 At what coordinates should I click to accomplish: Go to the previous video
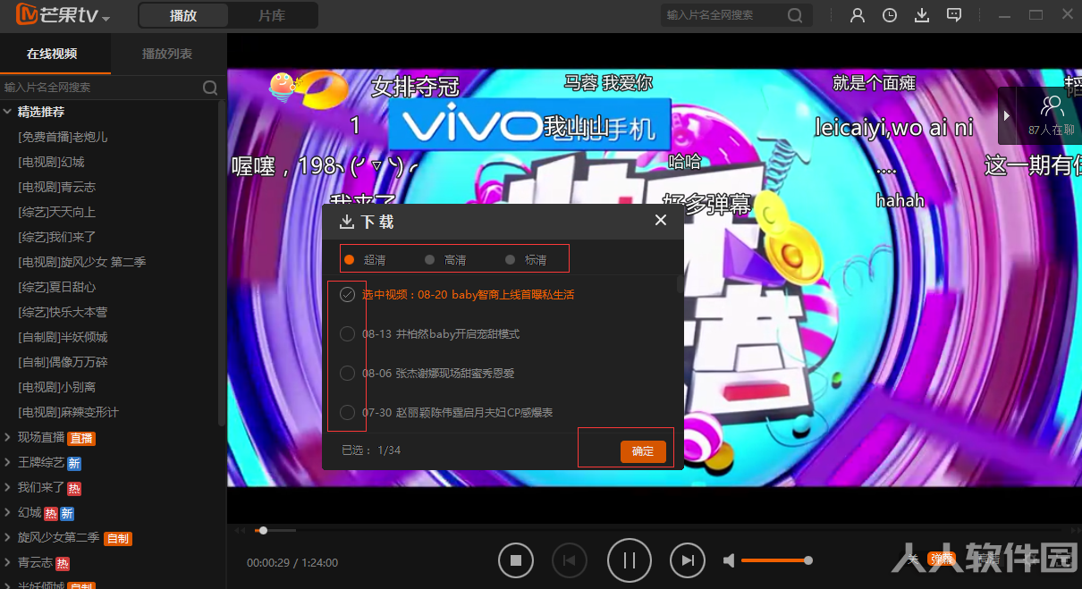point(569,560)
